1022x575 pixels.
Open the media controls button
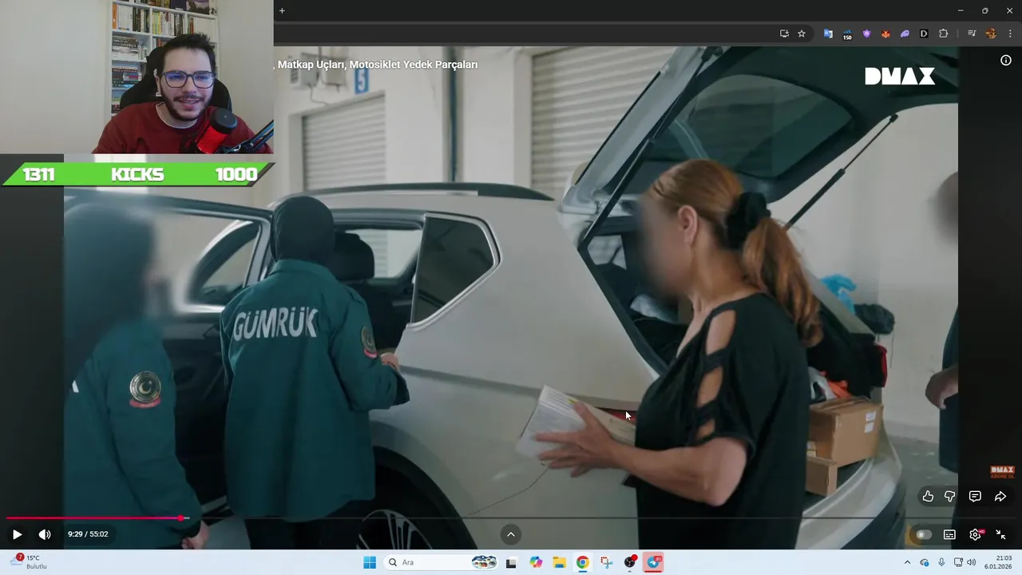972,34
